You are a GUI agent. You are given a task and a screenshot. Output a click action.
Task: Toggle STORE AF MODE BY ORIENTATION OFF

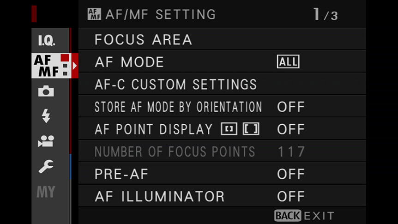(x=291, y=107)
